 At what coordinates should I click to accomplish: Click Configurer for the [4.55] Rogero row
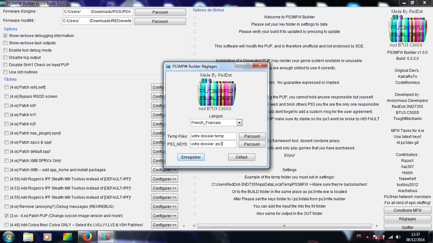pos(165,197)
